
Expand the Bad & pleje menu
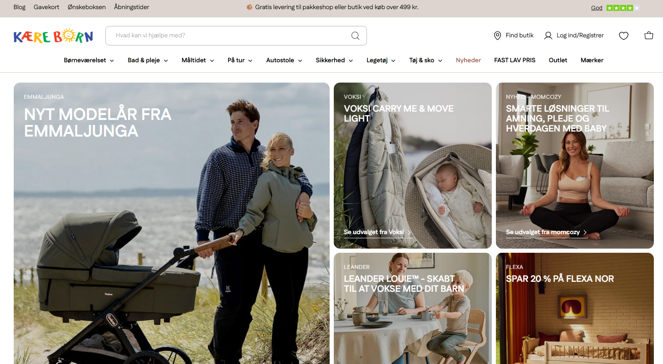148,60
